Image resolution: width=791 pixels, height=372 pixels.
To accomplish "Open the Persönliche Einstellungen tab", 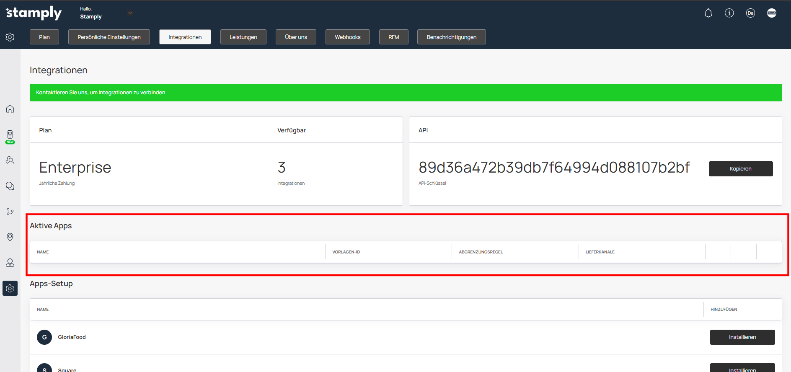I will click(109, 37).
